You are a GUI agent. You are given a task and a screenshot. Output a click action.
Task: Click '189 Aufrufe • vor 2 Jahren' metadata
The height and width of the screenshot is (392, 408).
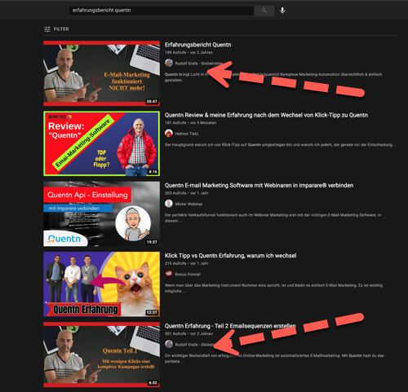[x=188, y=52]
